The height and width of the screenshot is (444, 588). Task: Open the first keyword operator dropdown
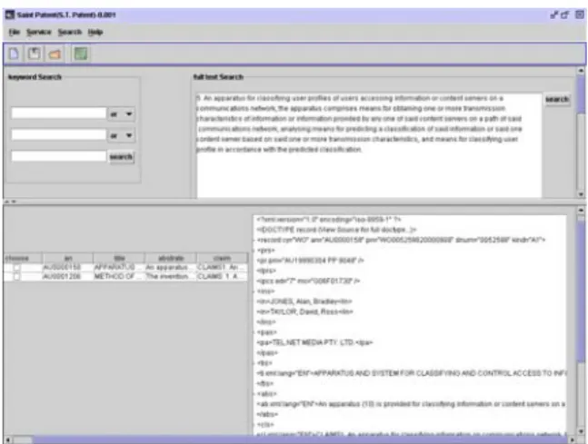121,113
